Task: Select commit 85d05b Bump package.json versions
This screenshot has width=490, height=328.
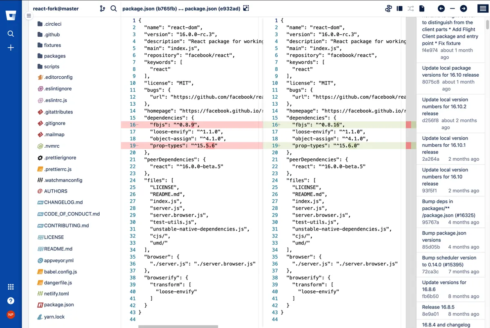Action: [x=451, y=240]
